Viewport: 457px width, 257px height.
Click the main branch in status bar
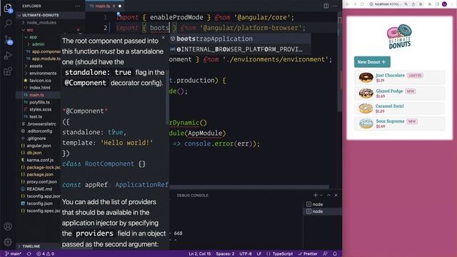[x=14, y=254]
